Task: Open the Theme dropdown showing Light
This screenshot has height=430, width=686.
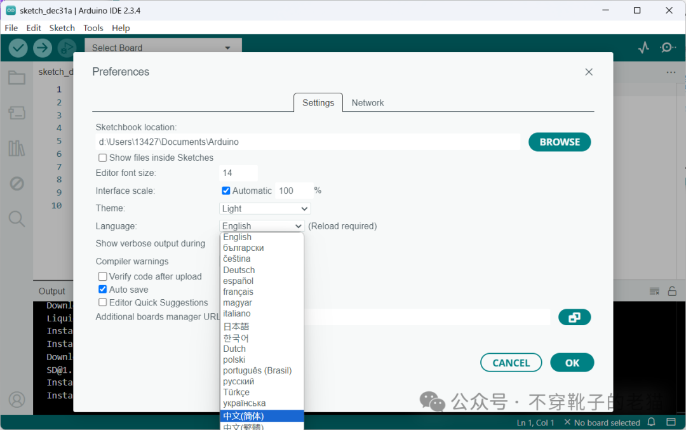Action: click(x=264, y=208)
